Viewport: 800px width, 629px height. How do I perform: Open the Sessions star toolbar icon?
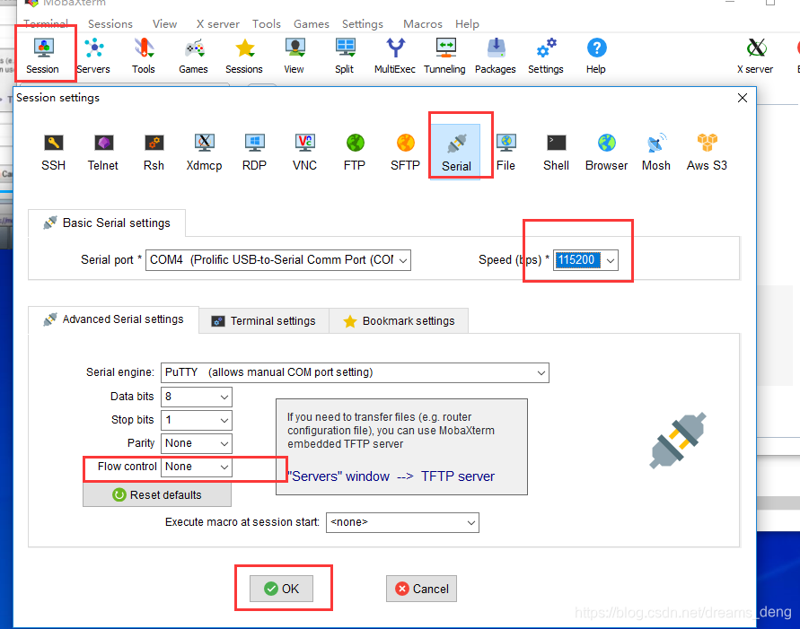[244, 56]
